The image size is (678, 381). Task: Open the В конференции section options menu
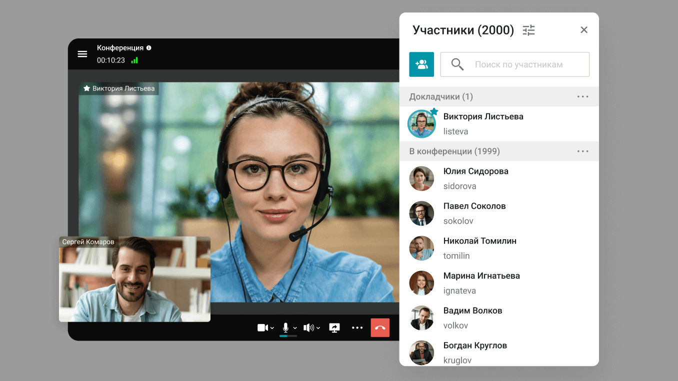tap(582, 151)
